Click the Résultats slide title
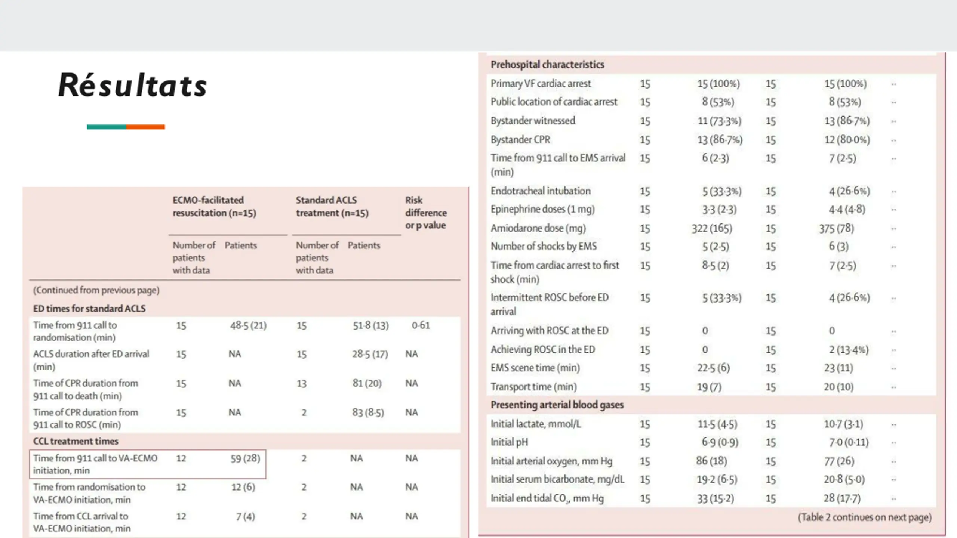Viewport: 957px width, 538px height. [132, 85]
